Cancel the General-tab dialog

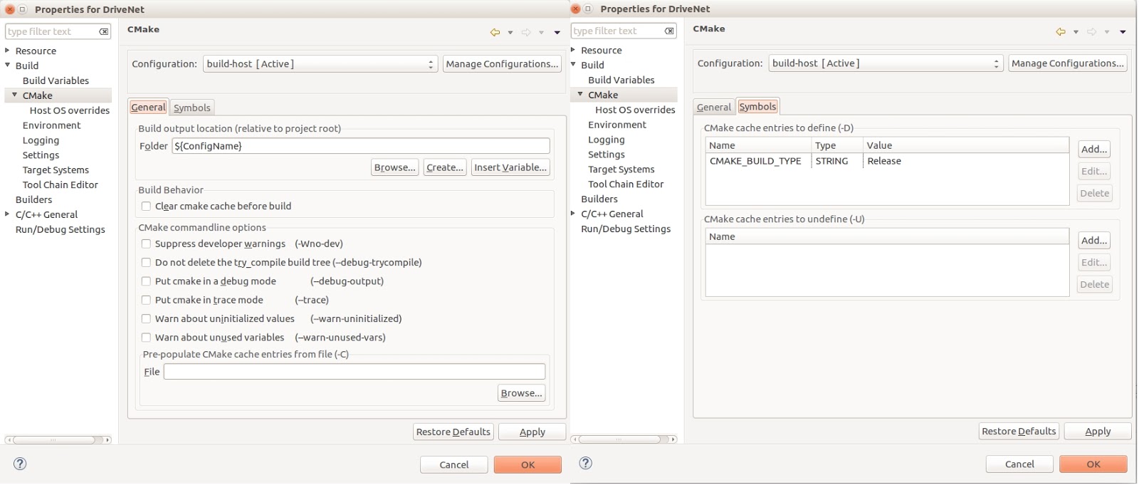[453, 465]
